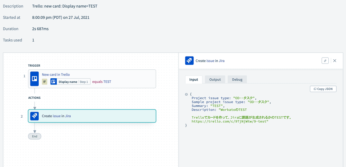The width and height of the screenshot is (346, 167).
Task: Click the TRIGGER section label
Action: [x=34, y=66]
